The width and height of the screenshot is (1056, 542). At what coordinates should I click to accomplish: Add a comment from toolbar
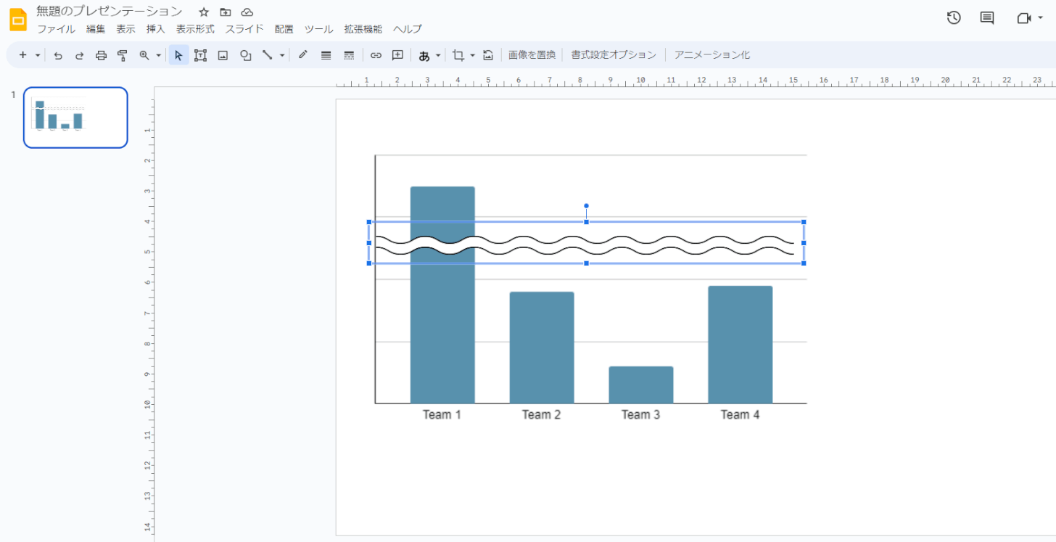tap(397, 55)
